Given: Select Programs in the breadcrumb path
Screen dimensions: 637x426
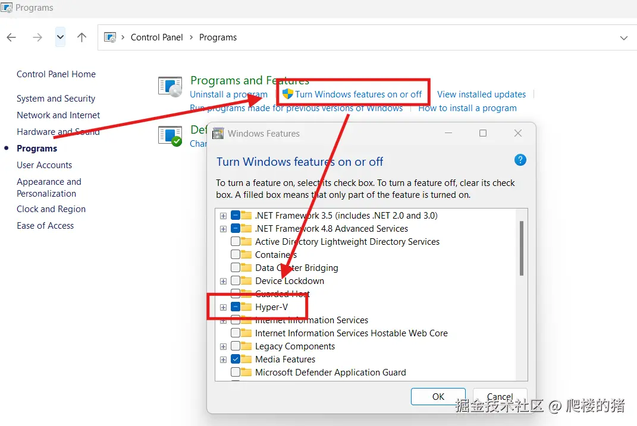Looking at the screenshot, I should (218, 37).
